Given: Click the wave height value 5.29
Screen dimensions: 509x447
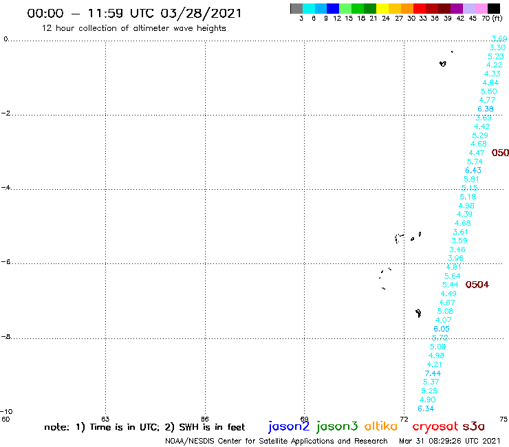Looking at the screenshot, I should (x=480, y=135).
